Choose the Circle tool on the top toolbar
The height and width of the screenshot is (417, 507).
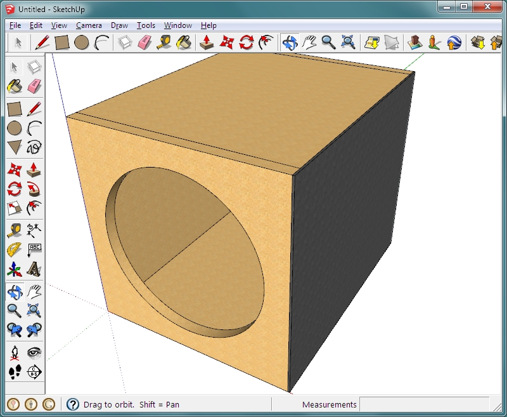(82, 43)
